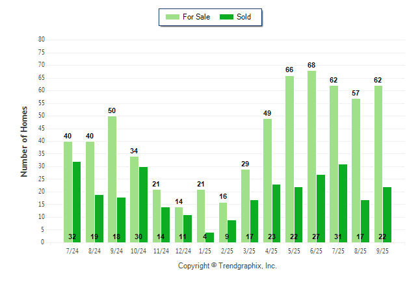Click the Sold bar for 10/24

[x=144, y=204]
